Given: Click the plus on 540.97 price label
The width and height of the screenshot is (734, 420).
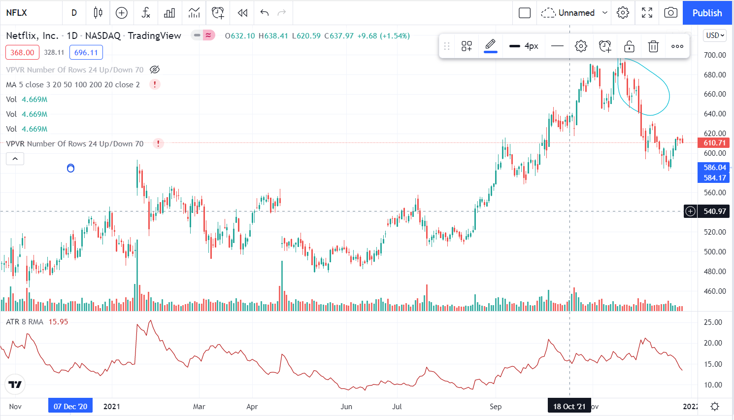Looking at the screenshot, I should [x=690, y=211].
